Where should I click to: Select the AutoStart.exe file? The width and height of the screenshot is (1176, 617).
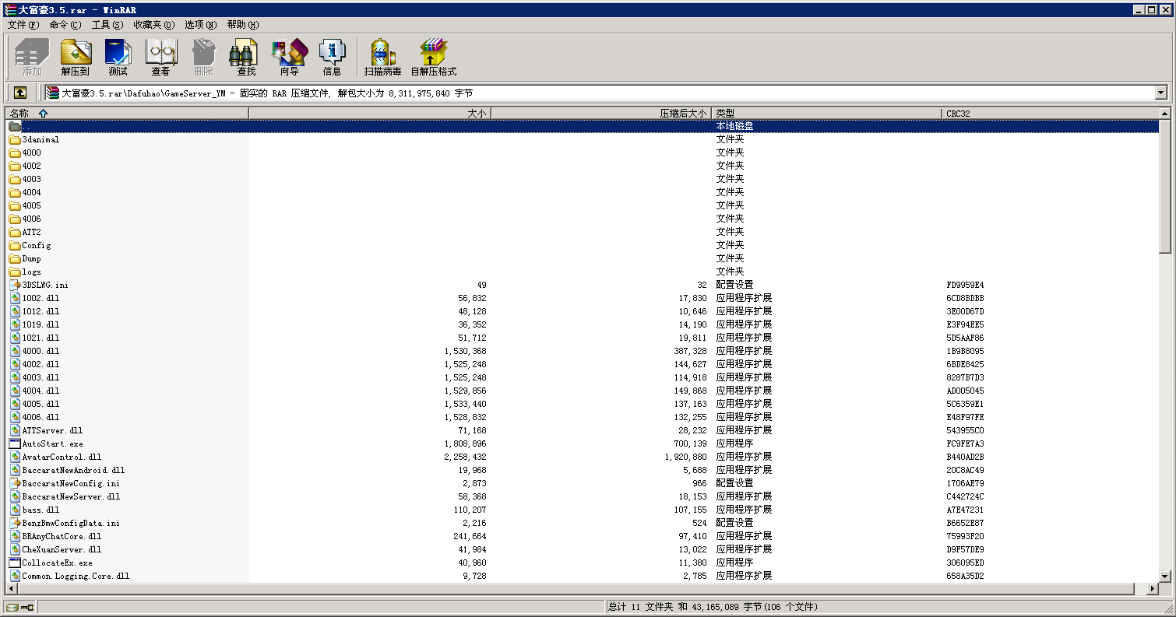[x=52, y=443]
